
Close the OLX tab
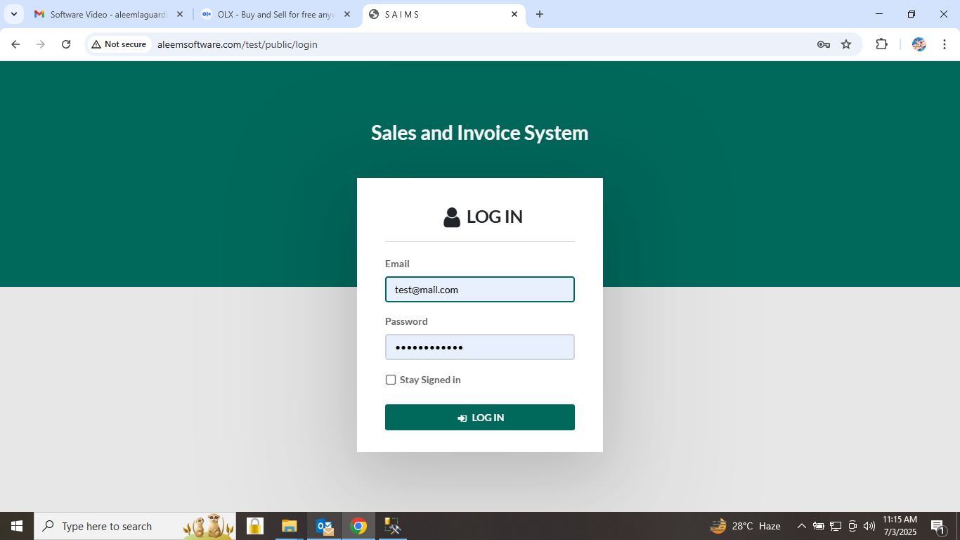tap(347, 14)
